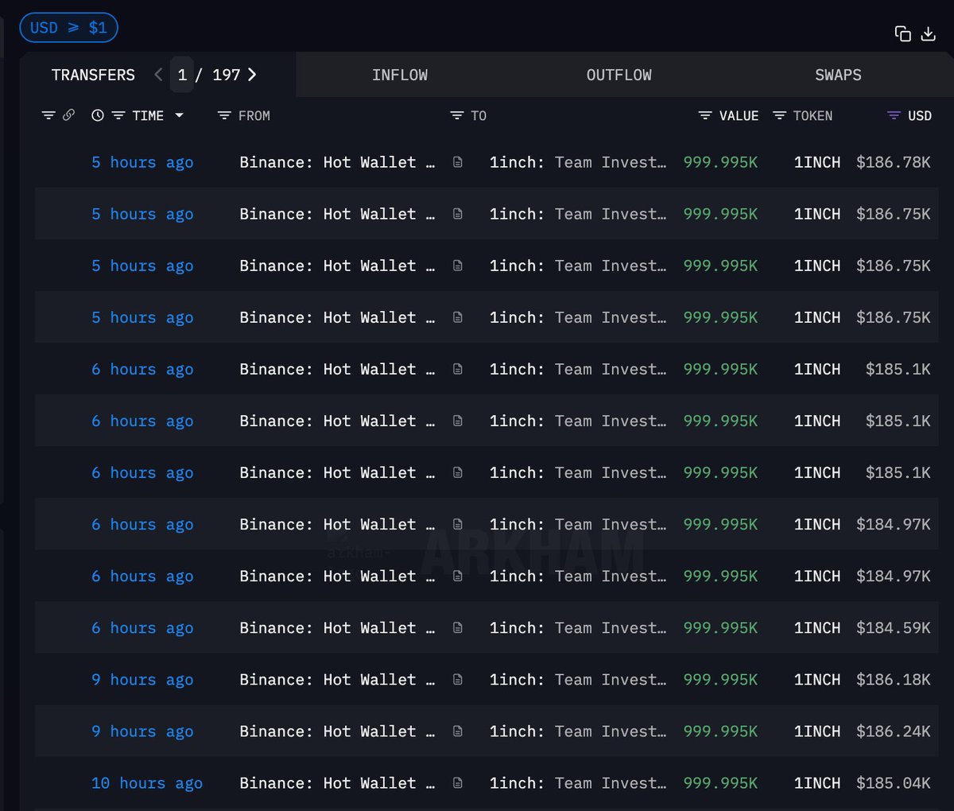
Task: Open the USD column filter
Action: click(x=894, y=115)
